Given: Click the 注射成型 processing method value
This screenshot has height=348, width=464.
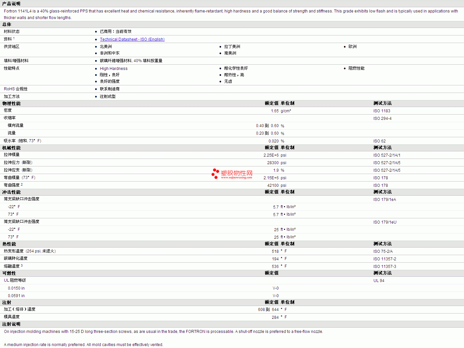Looking at the screenshot, I should pyautogui.click(x=108, y=97).
